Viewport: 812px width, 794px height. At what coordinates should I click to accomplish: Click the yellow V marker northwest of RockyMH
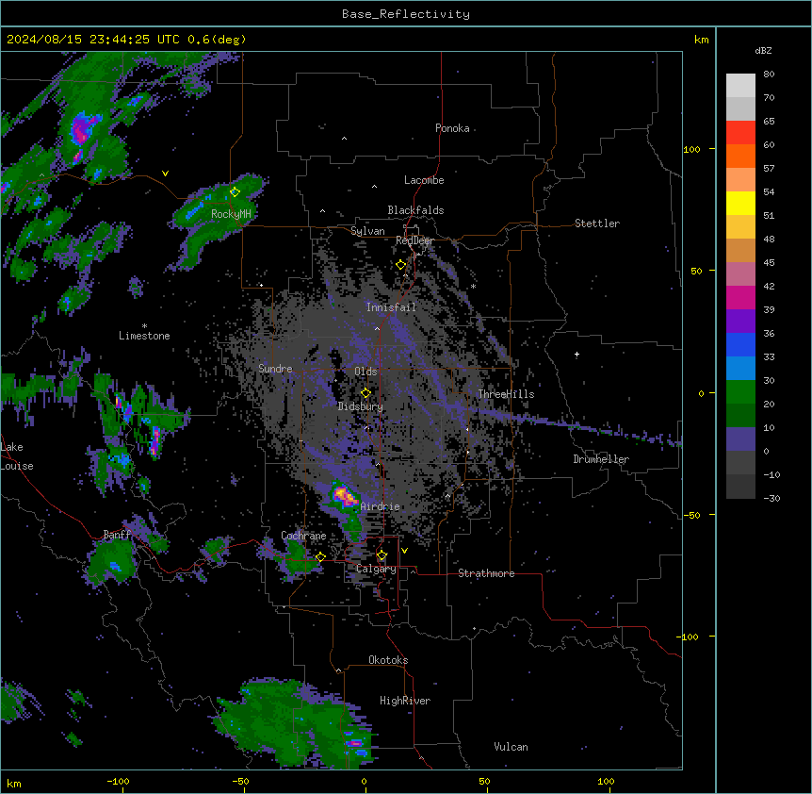tap(165, 174)
